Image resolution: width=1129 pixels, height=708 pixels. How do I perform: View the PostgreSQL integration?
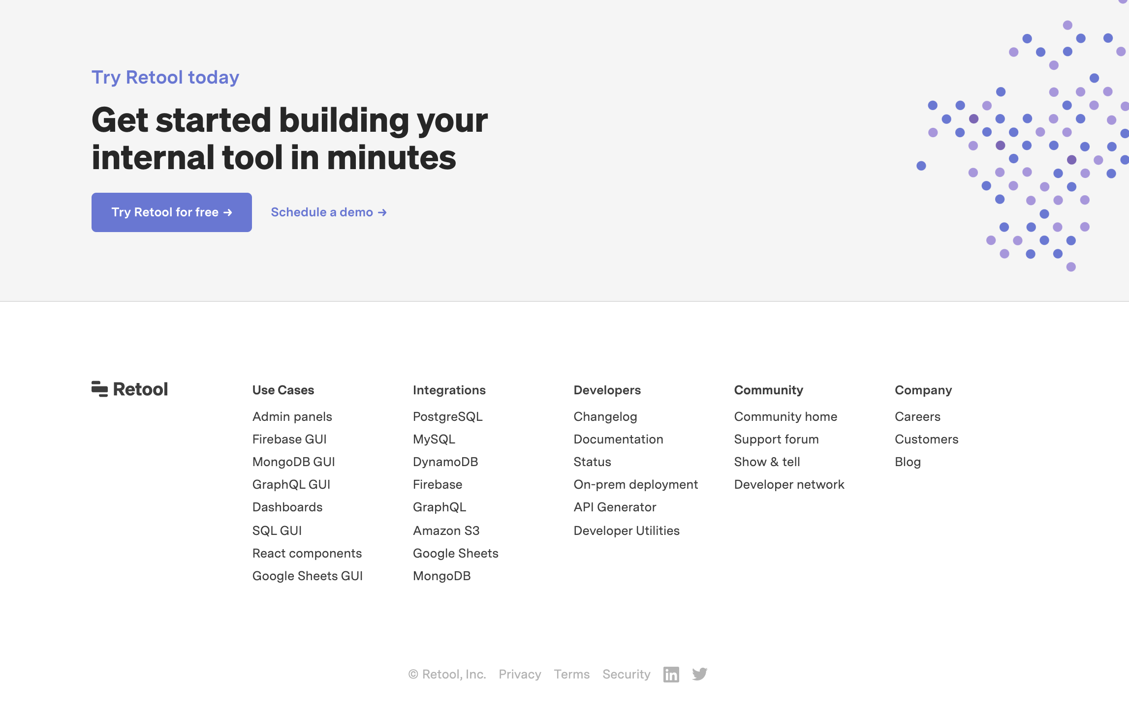(448, 416)
